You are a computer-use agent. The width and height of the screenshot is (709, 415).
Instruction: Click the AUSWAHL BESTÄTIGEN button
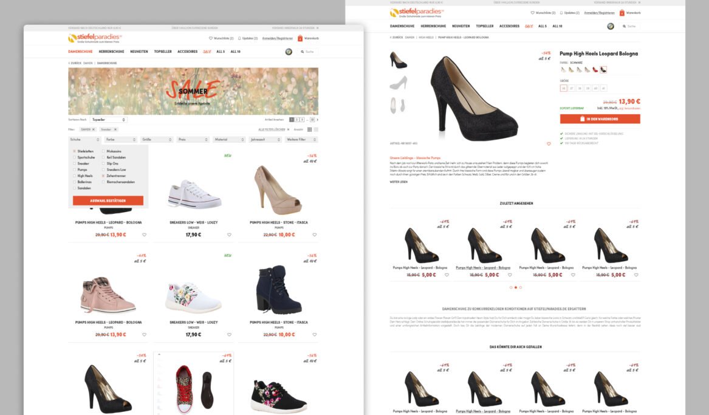pos(108,201)
